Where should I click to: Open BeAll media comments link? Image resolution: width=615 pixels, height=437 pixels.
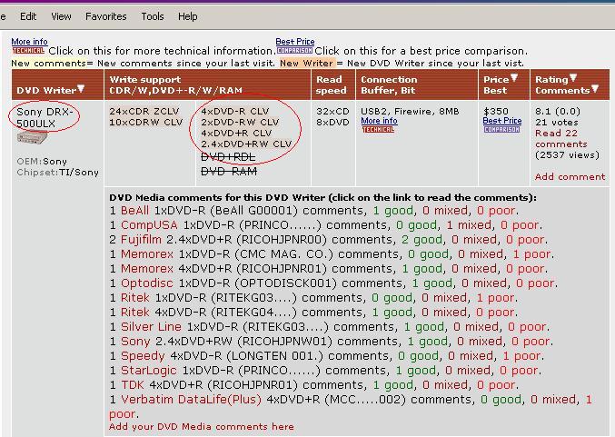(x=134, y=211)
